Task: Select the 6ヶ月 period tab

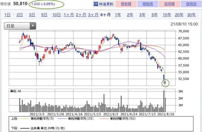Action: [x=105, y=15]
